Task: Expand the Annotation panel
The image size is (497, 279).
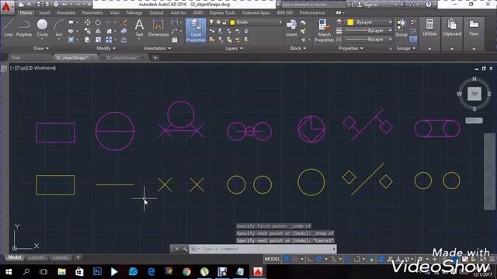Action: pos(157,48)
